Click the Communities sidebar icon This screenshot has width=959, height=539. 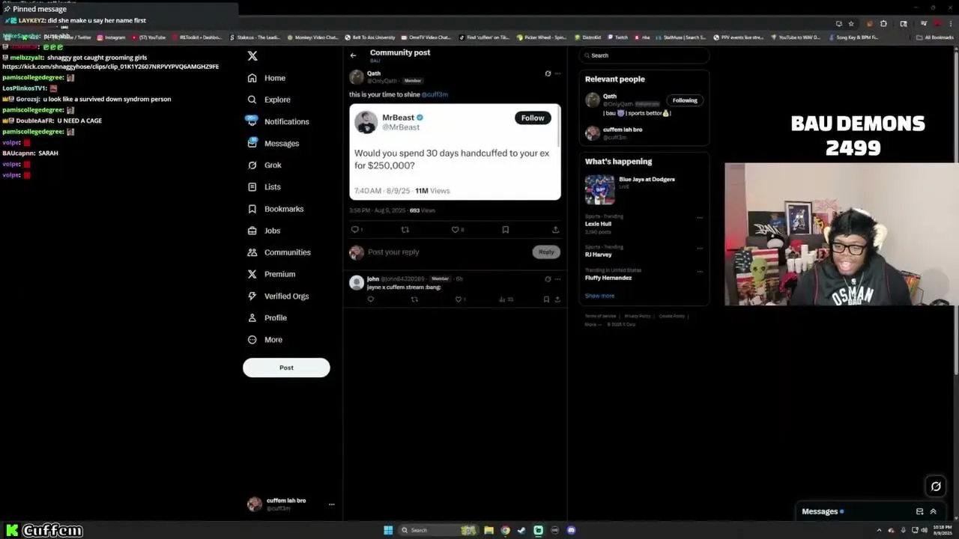point(252,252)
